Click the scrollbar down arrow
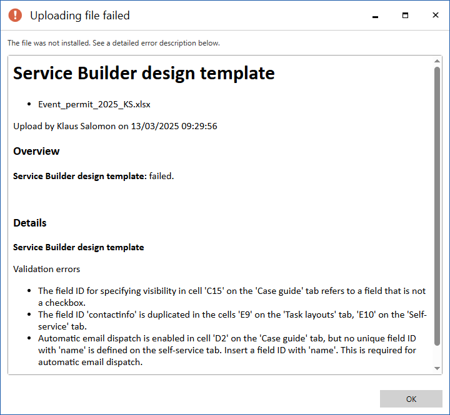This screenshot has width=450, height=415. coord(437,369)
